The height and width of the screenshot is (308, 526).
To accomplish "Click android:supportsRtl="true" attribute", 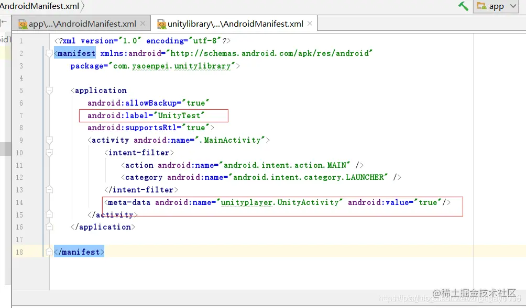I will 148,128.
